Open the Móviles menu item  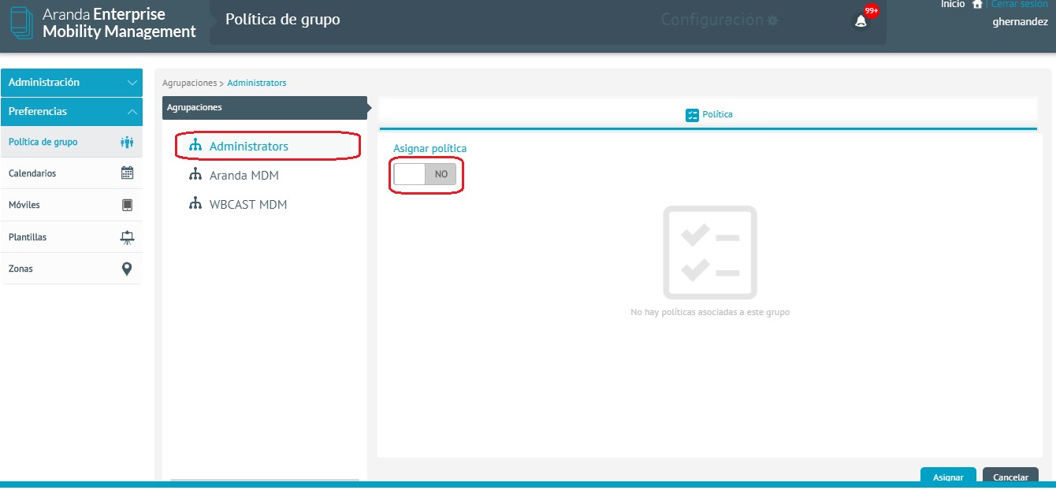click(72, 205)
